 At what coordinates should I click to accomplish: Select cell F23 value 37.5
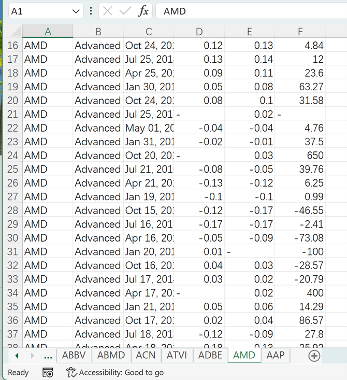(300, 142)
